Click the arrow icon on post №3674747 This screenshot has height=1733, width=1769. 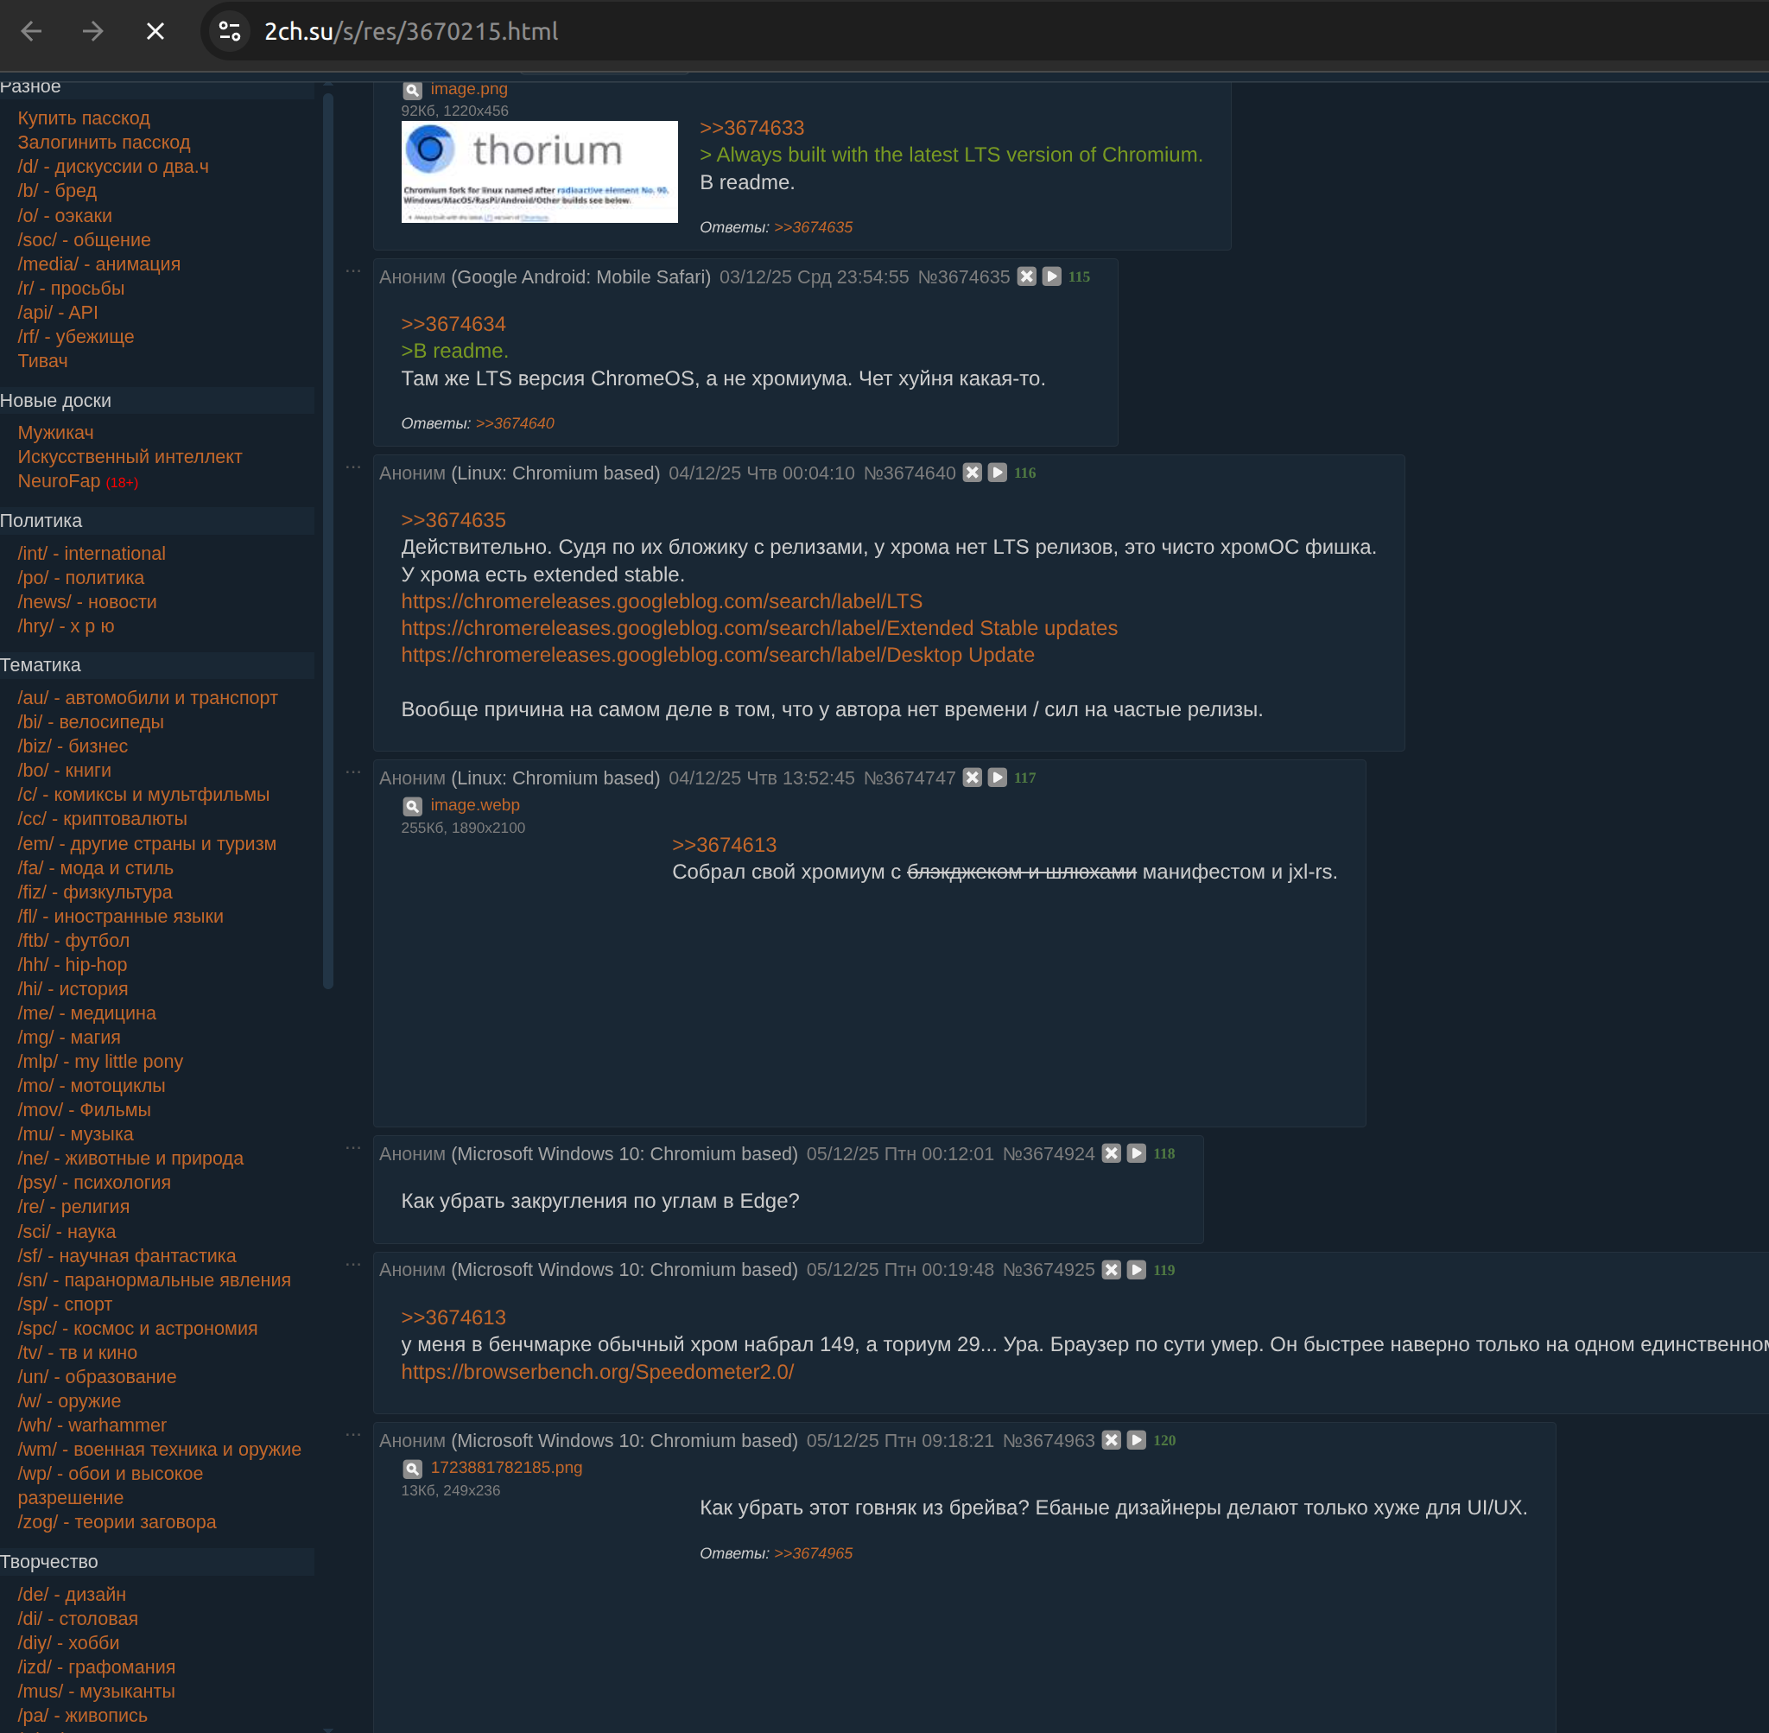(x=998, y=778)
